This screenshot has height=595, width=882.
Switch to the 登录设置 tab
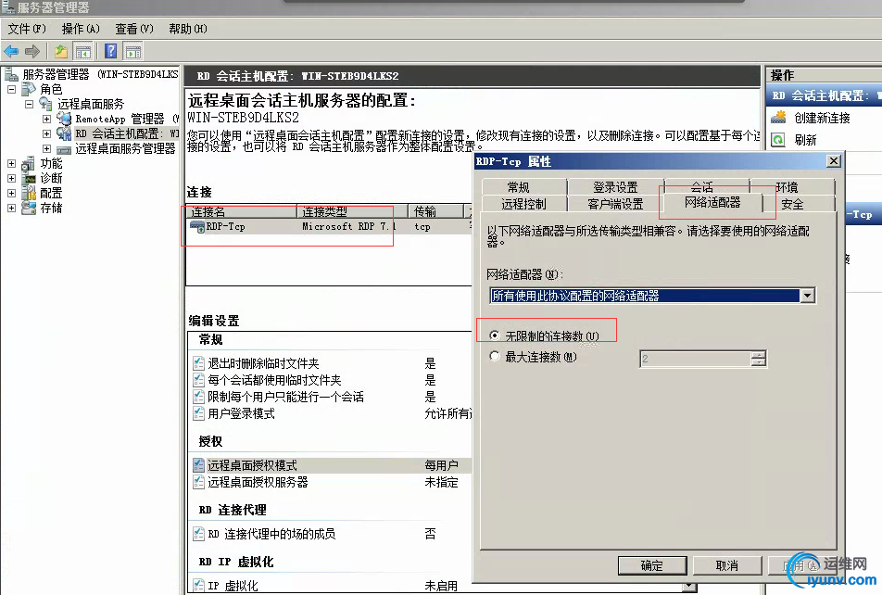coord(615,186)
